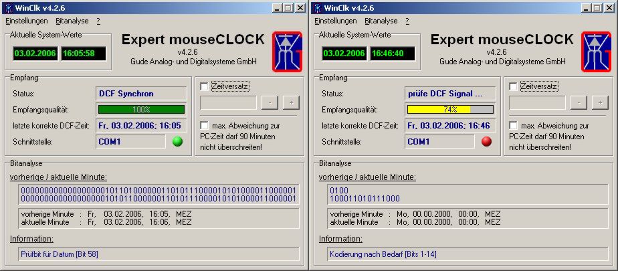
Task: Click the plus button in left window
Action: (291, 102)
